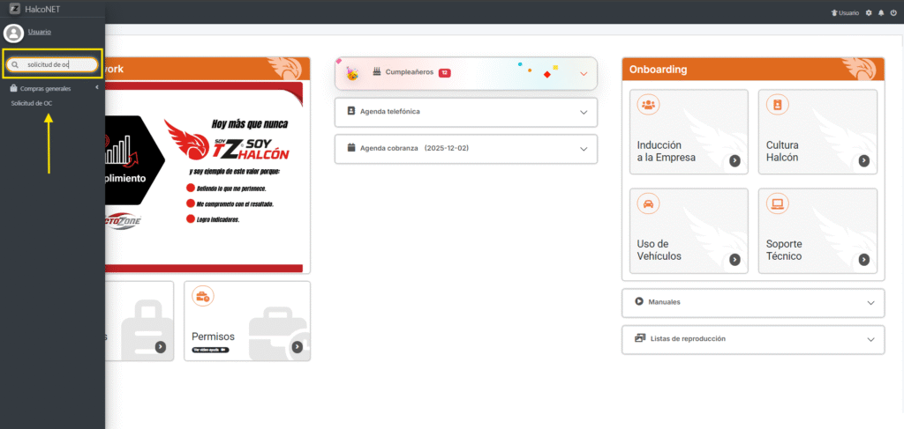Collapse the Compras generales menu
904x429 pixels.
click(95, 88)
